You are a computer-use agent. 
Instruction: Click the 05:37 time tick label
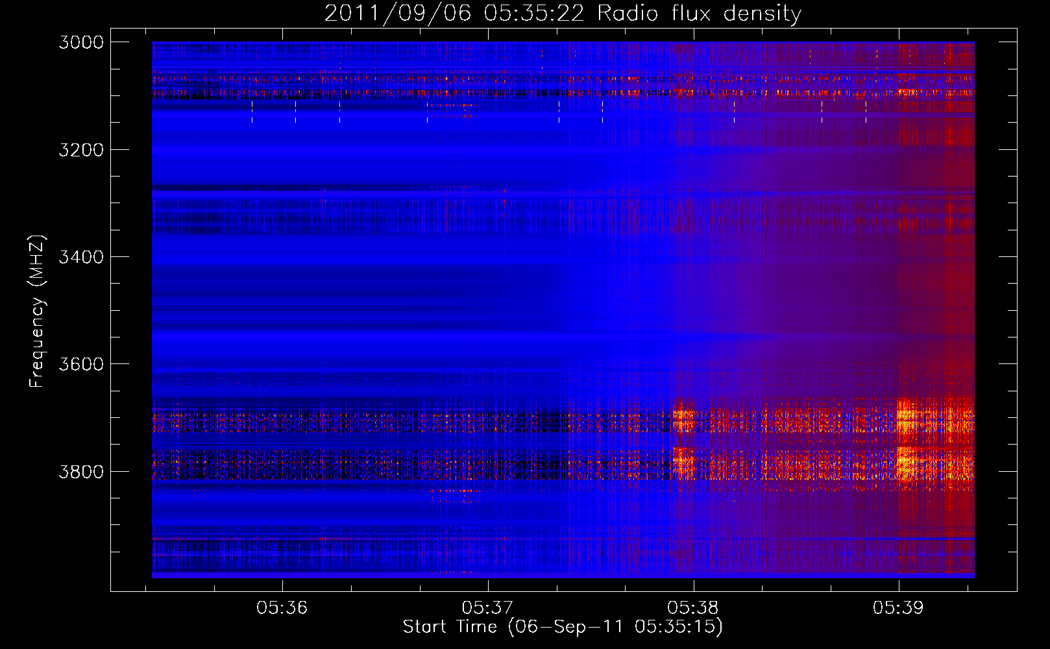[x=487, y=608]
